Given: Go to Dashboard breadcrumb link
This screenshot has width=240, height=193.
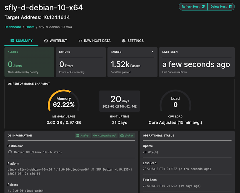Looking at the screenshot, I should [x=13, y=27].
